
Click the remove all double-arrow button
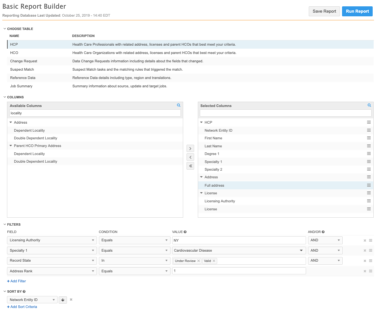(190, 166)
